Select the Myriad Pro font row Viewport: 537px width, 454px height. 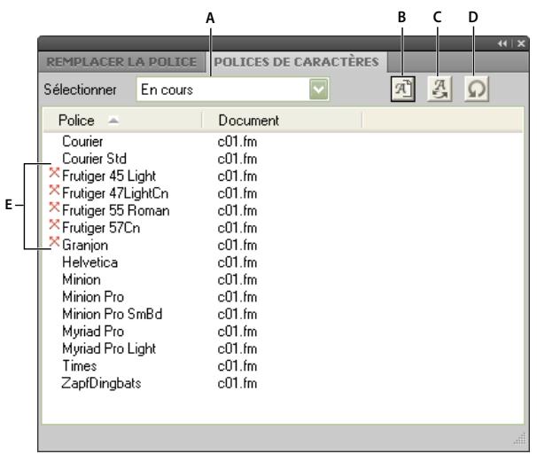pos(283,332)
